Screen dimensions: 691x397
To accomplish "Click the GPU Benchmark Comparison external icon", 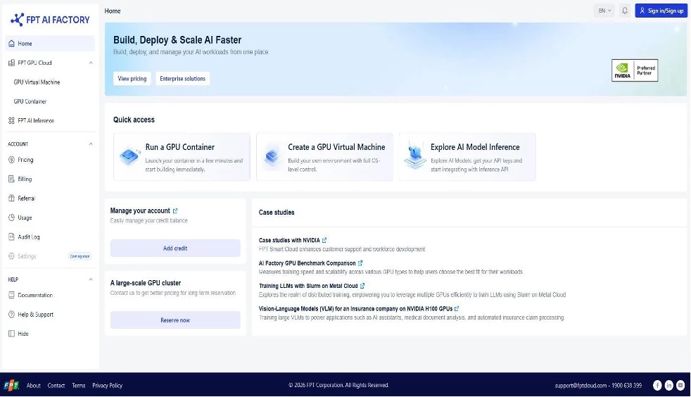I will click(360, 263).
